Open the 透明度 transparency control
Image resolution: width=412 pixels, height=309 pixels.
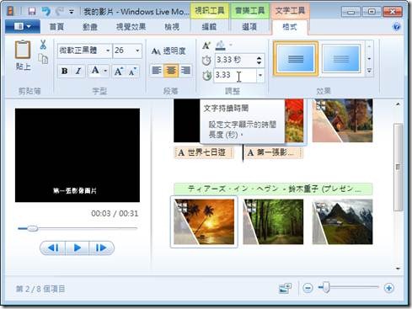(169, 51)
